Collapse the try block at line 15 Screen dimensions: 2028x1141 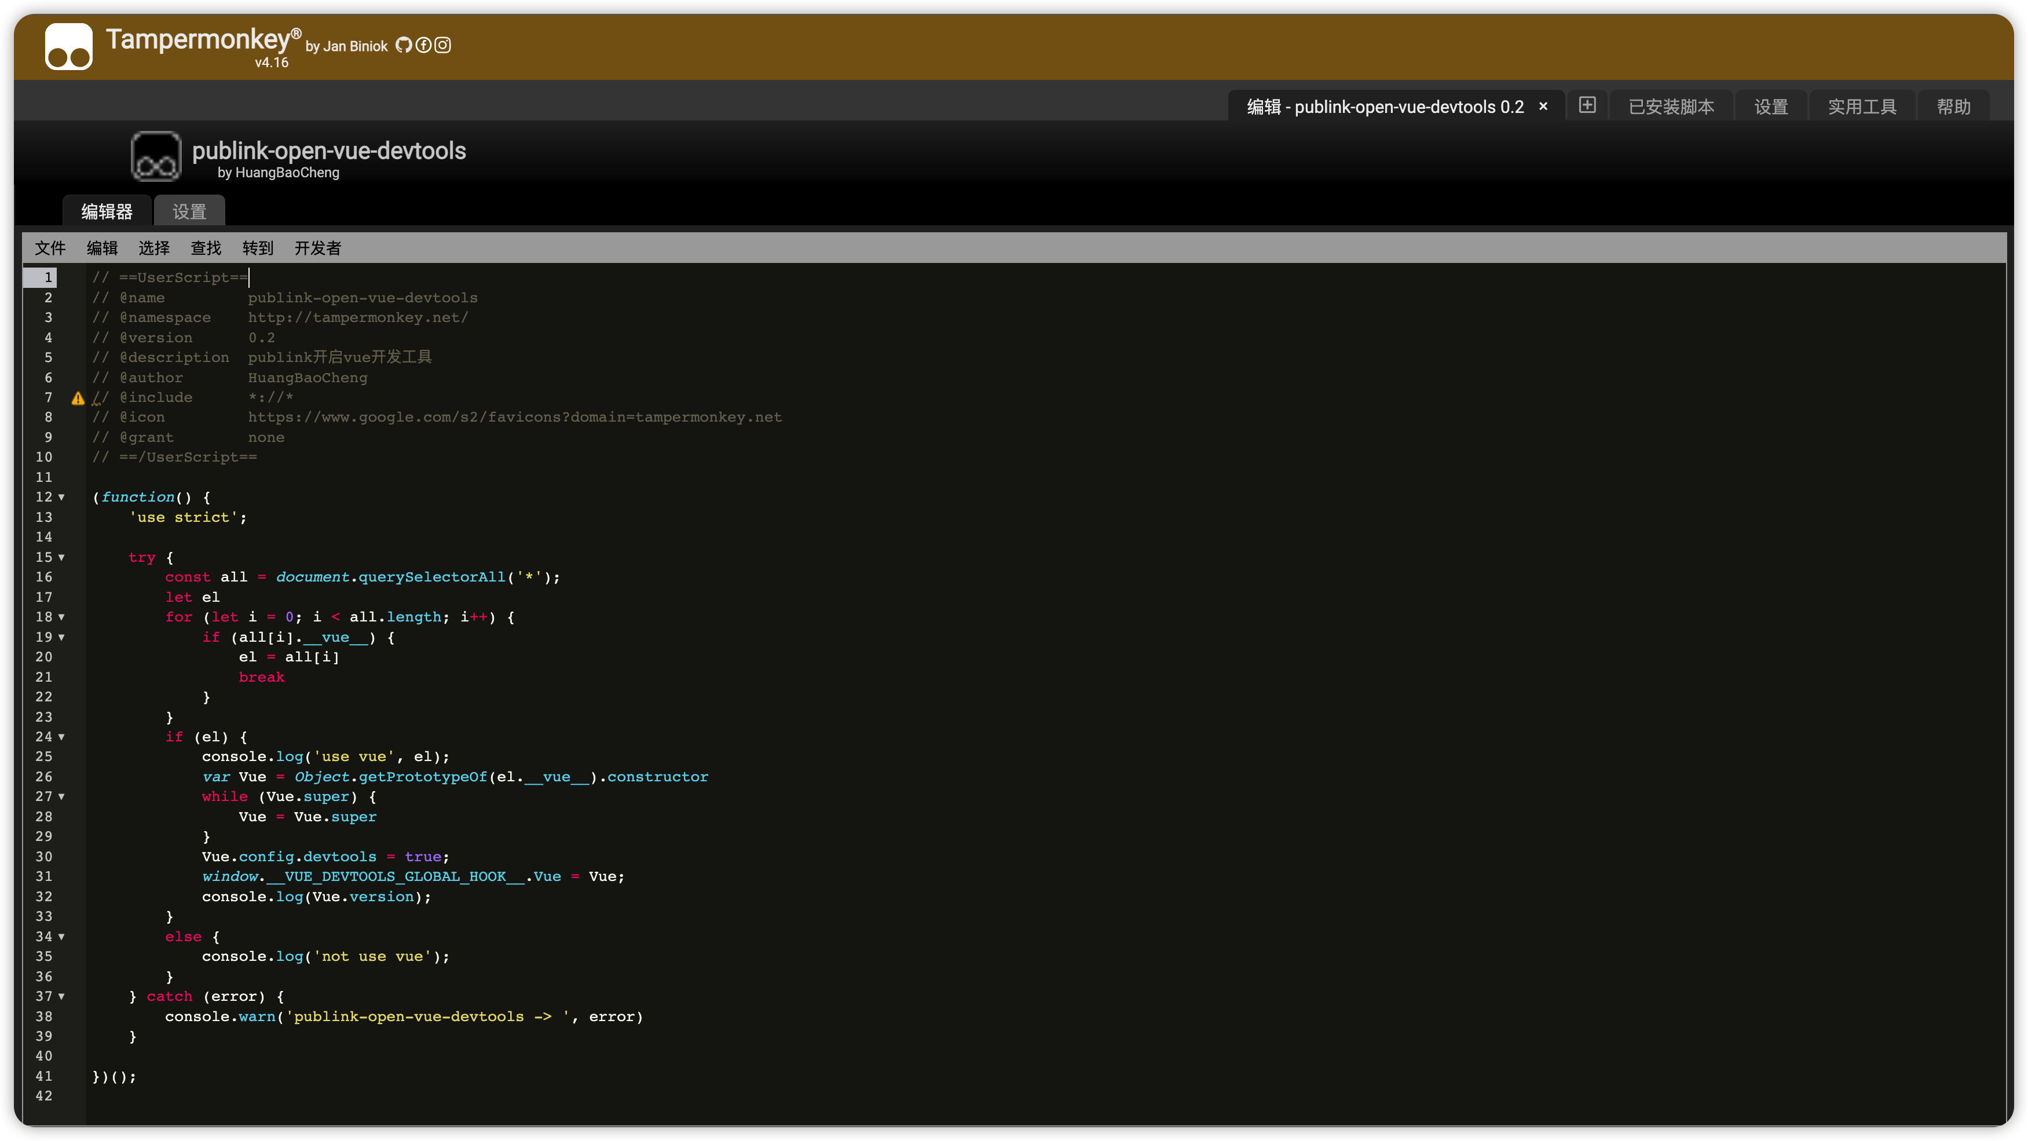(x=61, y=558)
